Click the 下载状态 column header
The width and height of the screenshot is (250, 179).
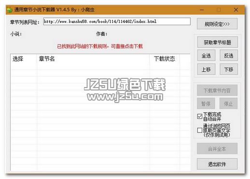click(x=165, y=59)
